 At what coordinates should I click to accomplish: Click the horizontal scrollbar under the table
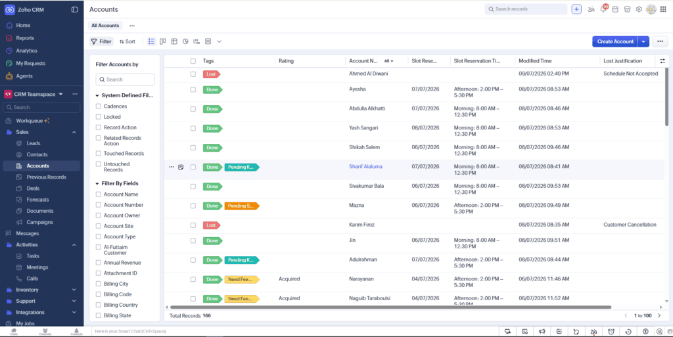click(x=390, y=307)
